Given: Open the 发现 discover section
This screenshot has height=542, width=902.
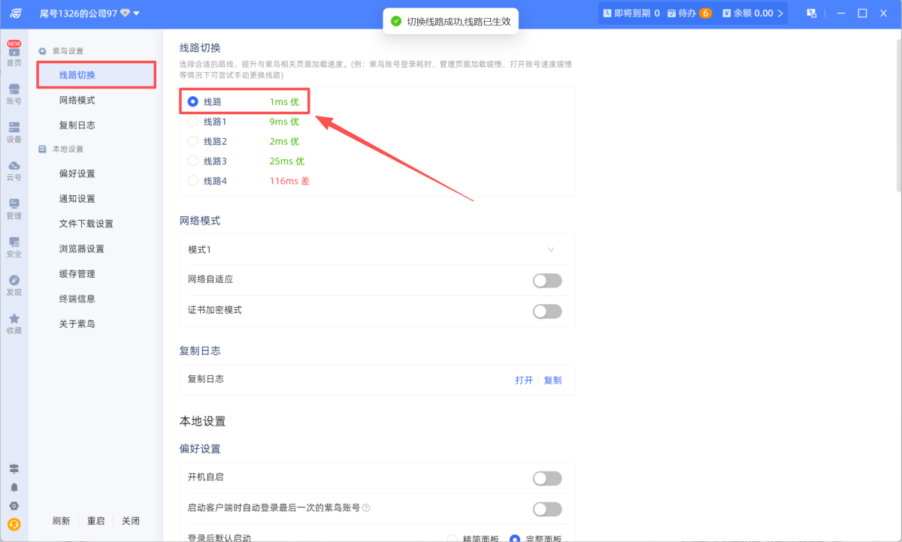Looking at the screenshot, I should coord(14,285).
